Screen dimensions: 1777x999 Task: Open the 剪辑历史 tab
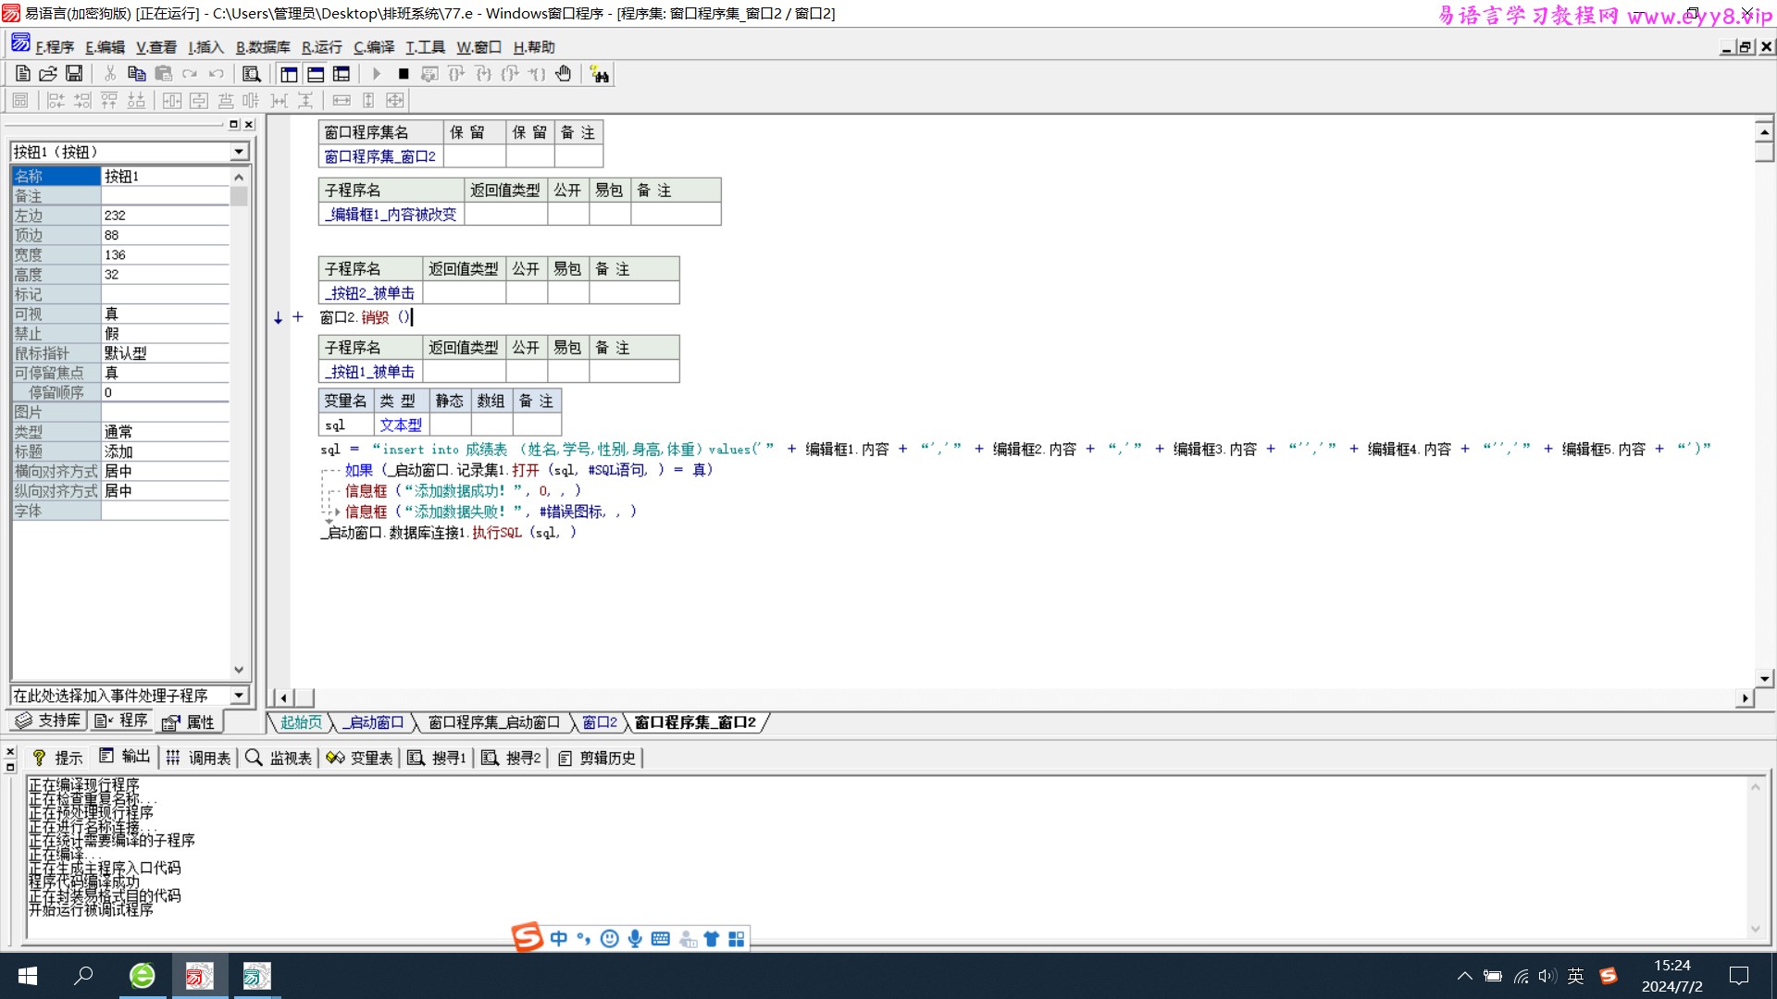tap(598, 758)
